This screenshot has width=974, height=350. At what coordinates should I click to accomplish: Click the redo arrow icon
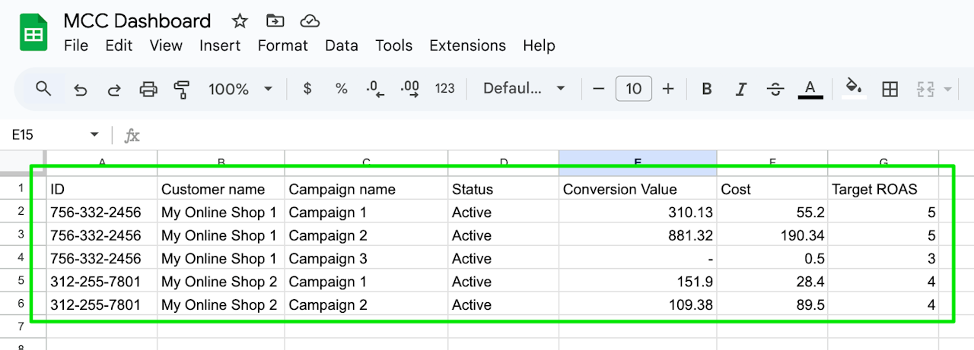point(114,90)
